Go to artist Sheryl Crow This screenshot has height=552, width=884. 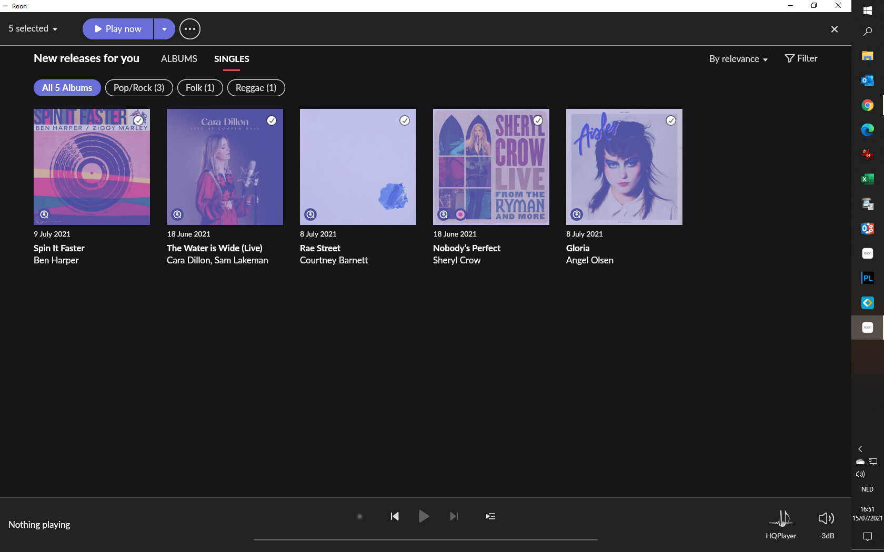pyautogui.click(x=457, y=260)
